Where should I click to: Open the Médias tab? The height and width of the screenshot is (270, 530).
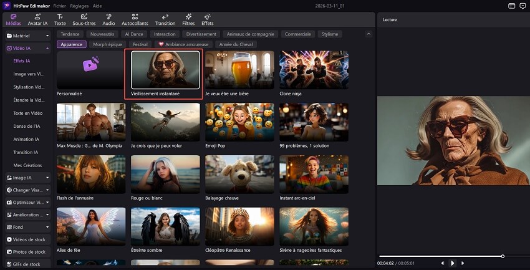point(14,19)
